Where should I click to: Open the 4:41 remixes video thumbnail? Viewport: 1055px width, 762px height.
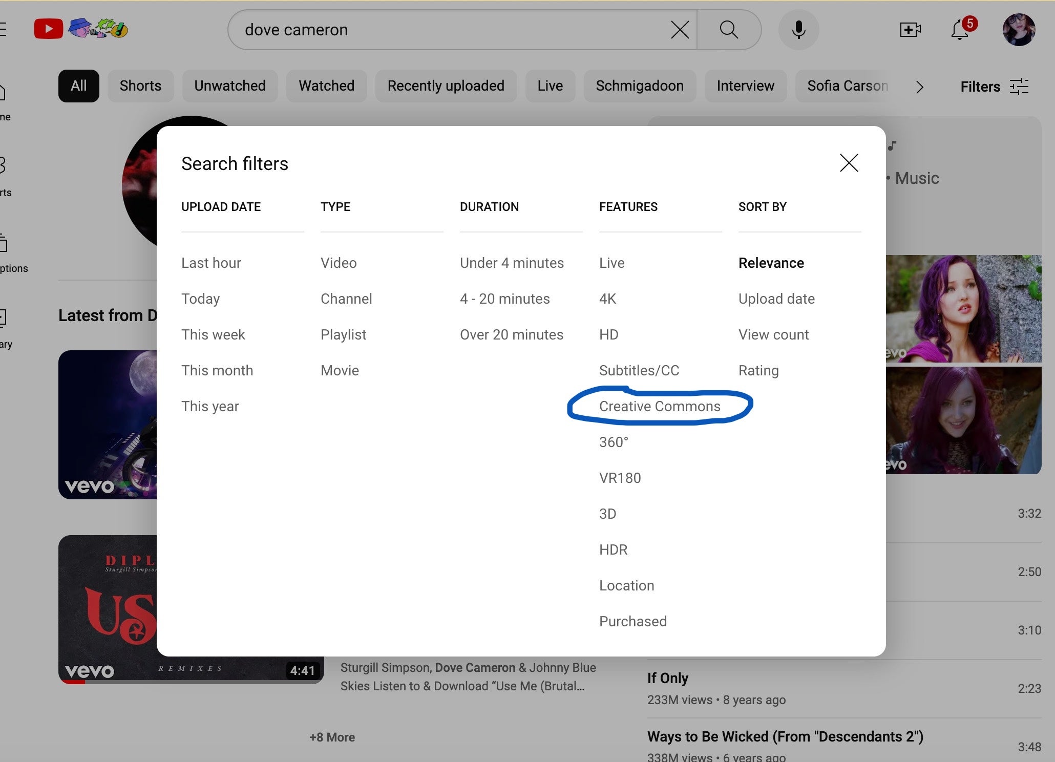coord(191,609)
